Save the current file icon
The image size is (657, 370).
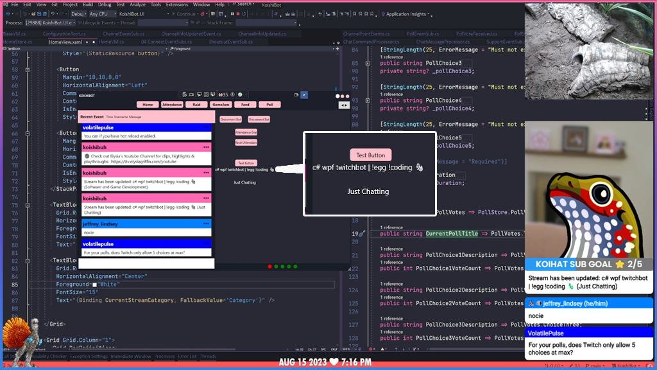39,14
